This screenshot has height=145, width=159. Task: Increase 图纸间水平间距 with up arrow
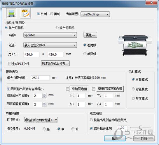tap(44, 95)
